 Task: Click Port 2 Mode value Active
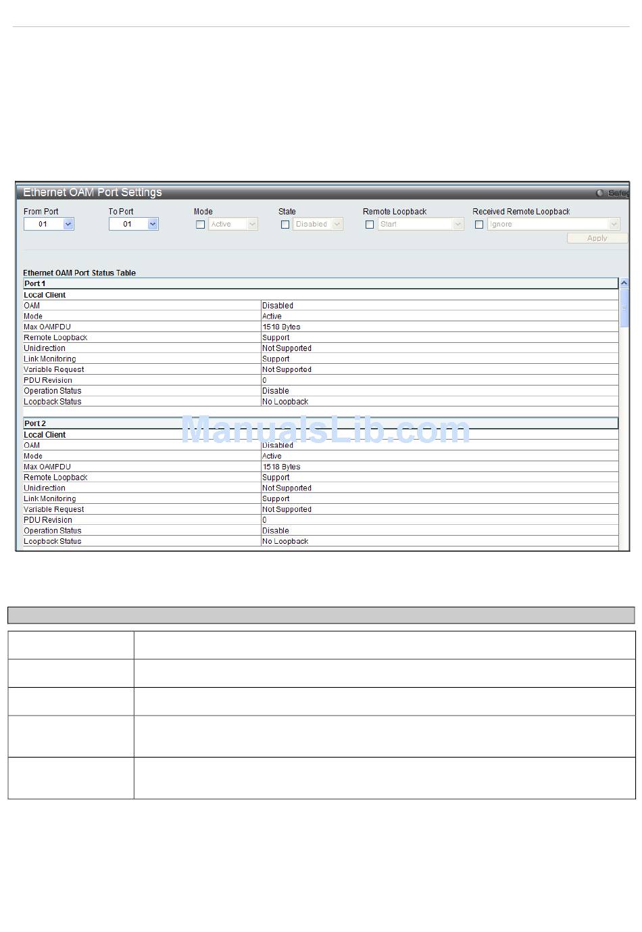(272, 457)
